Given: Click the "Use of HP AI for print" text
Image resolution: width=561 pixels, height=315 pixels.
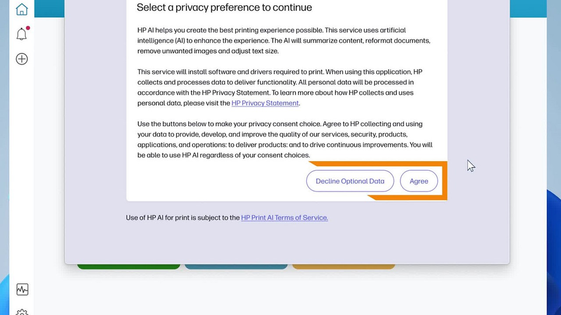Looking at the screenshot, I should coord(183,217).
